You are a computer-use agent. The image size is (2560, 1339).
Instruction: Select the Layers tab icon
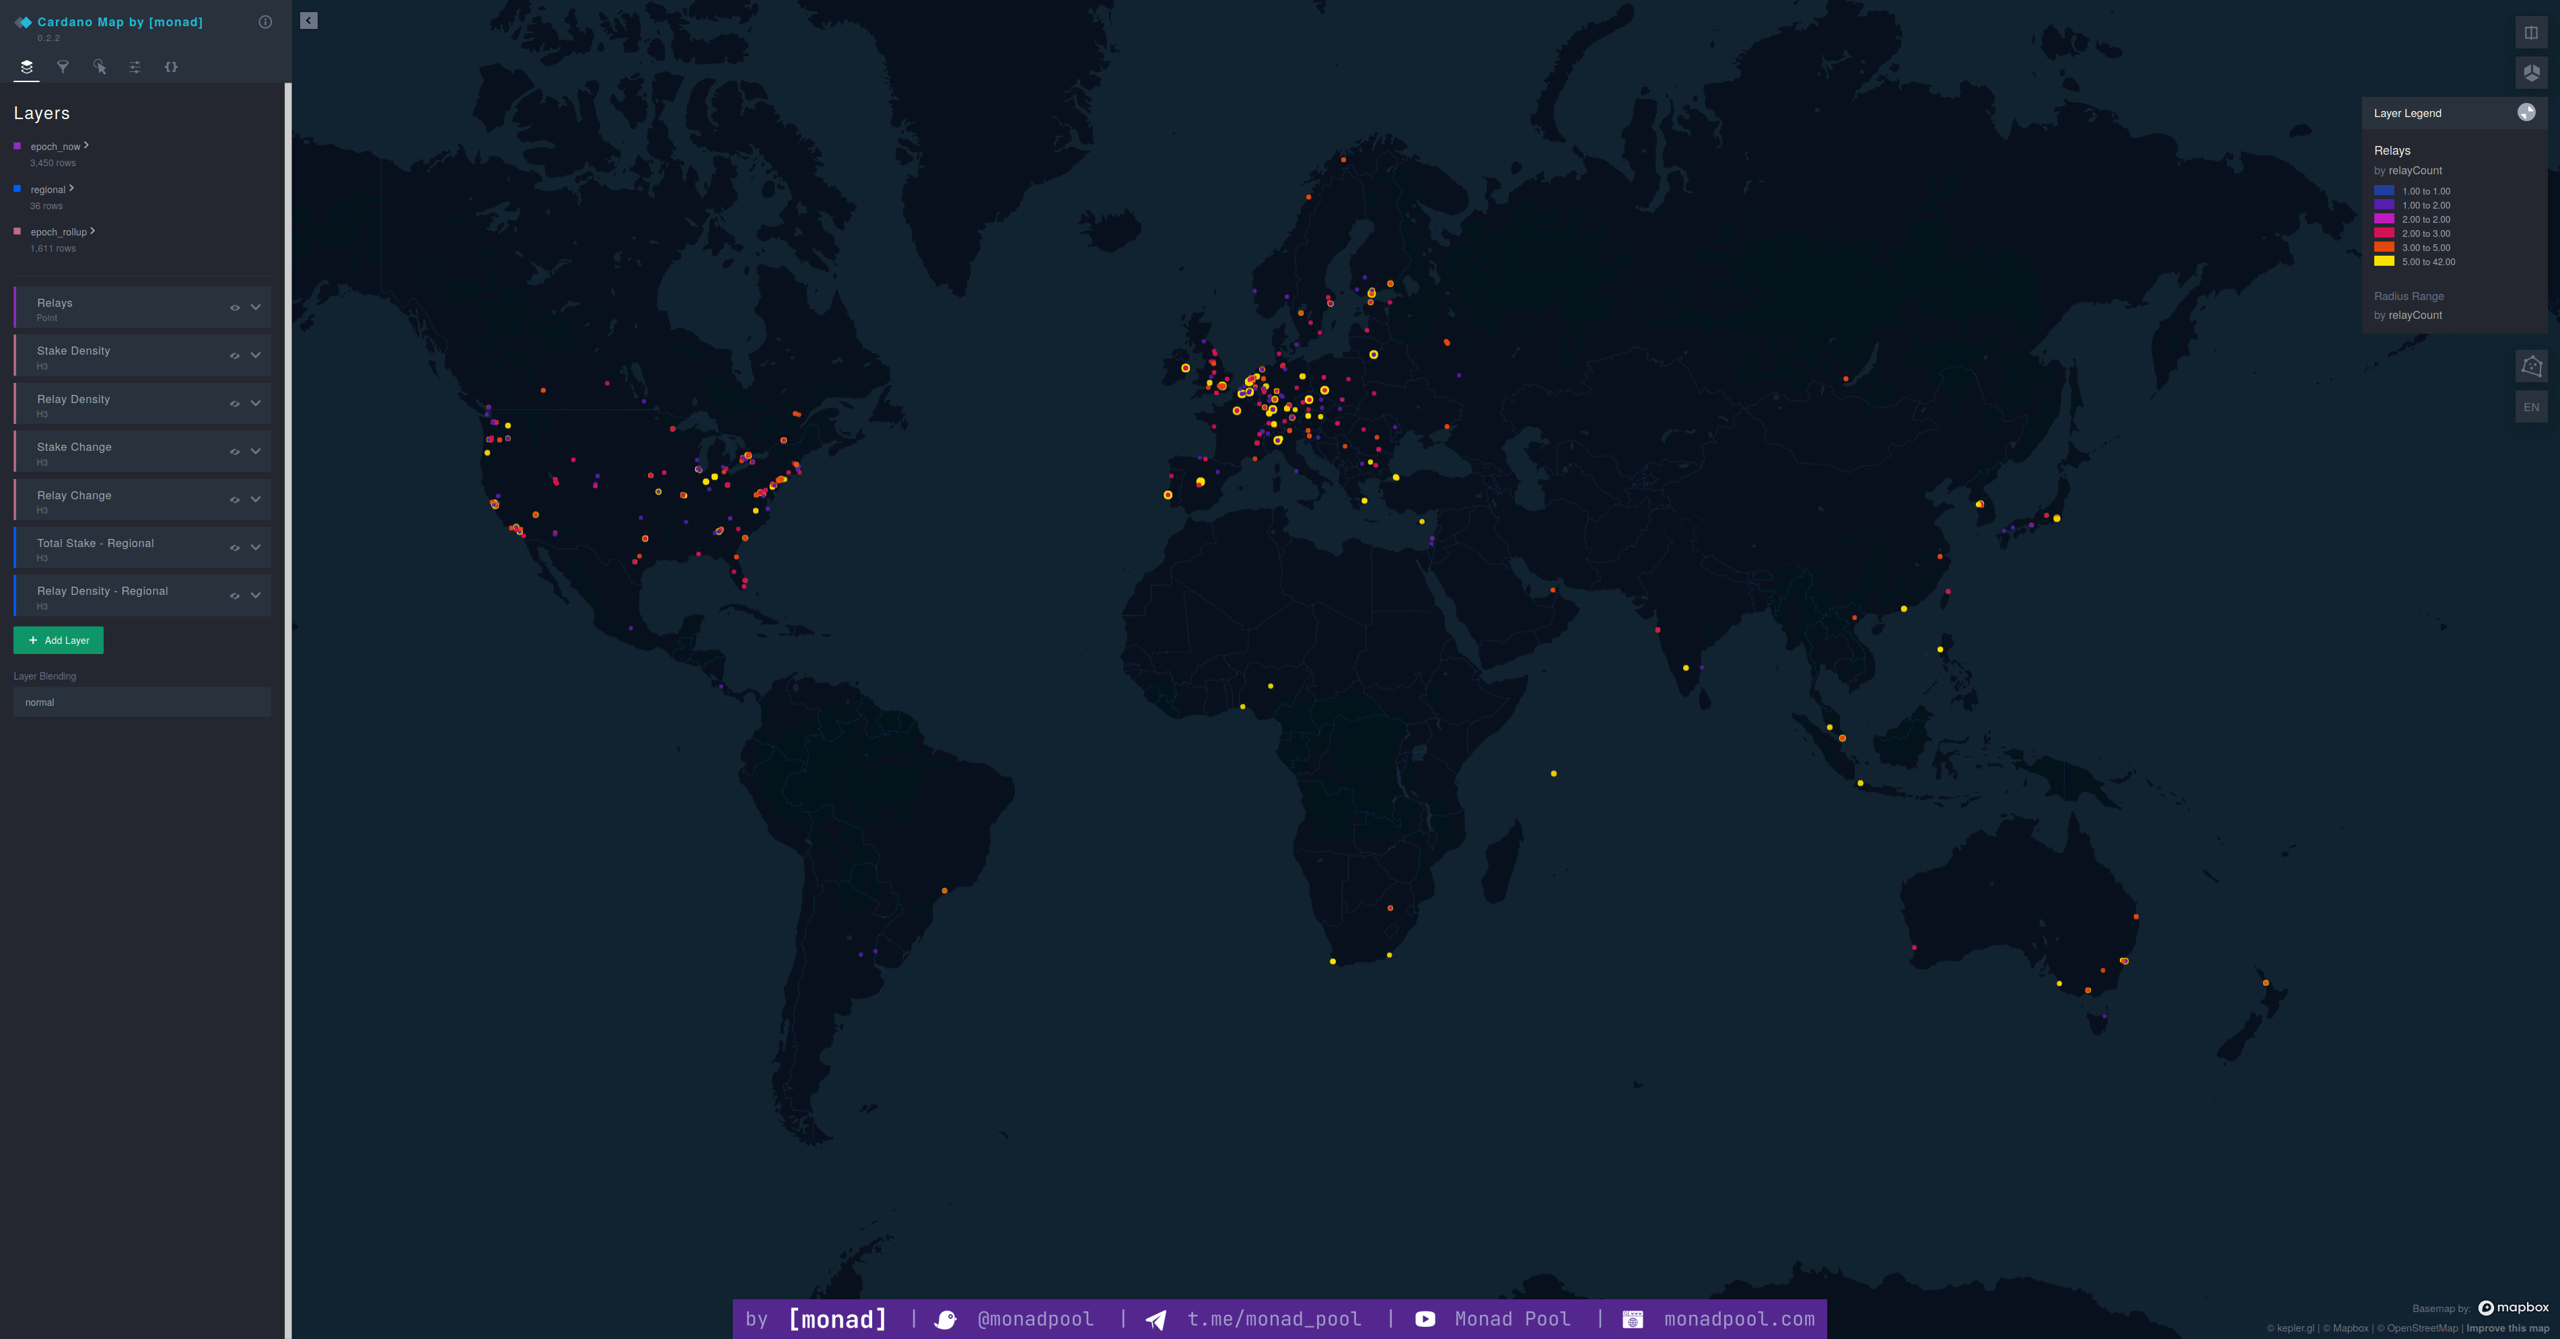27,67
